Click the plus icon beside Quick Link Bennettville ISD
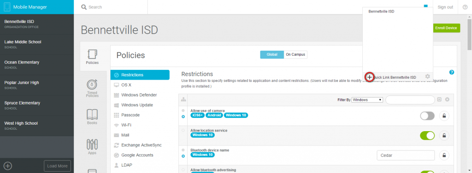The image size is (472, 173). point(369,77)
